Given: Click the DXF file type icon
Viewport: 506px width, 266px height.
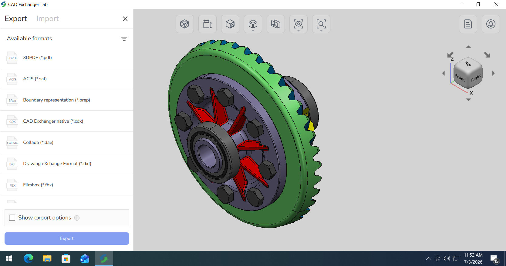Looking at the screenshot, I should [12, 164].
